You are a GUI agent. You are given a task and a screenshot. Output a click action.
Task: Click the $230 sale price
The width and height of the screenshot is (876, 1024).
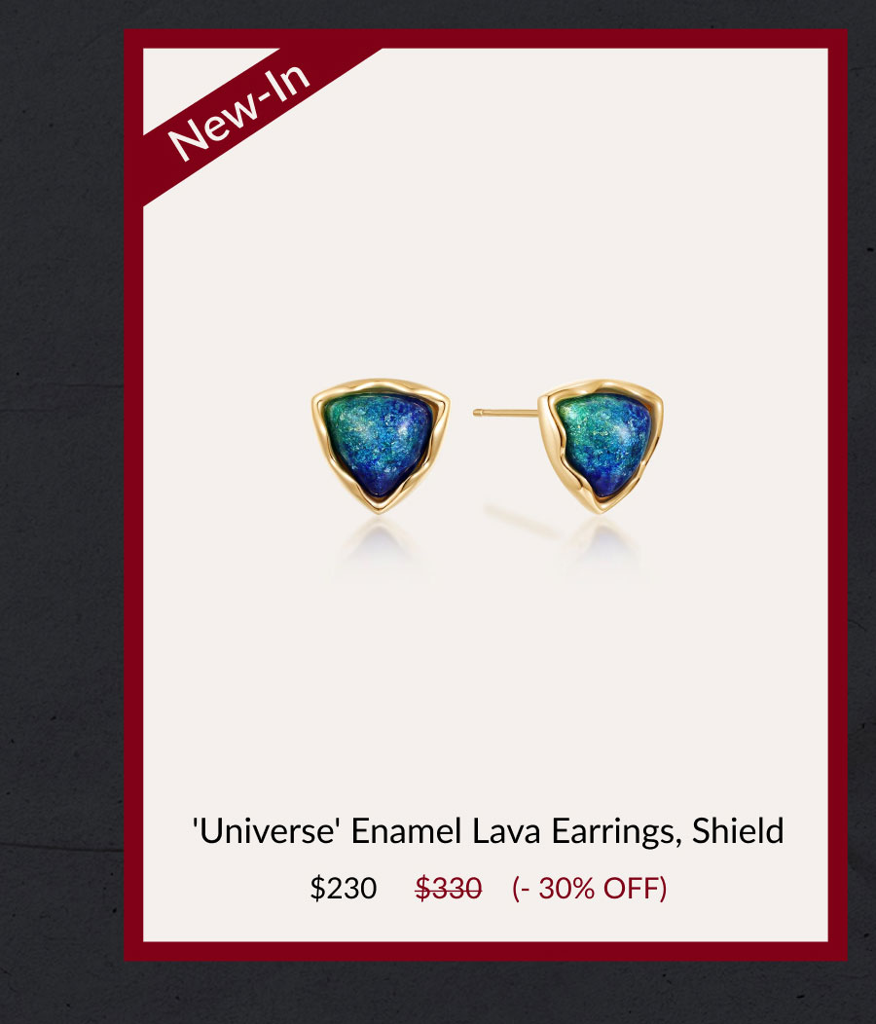pos(344,888)
